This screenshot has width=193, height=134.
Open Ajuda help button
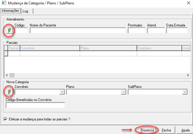(185, 130)
